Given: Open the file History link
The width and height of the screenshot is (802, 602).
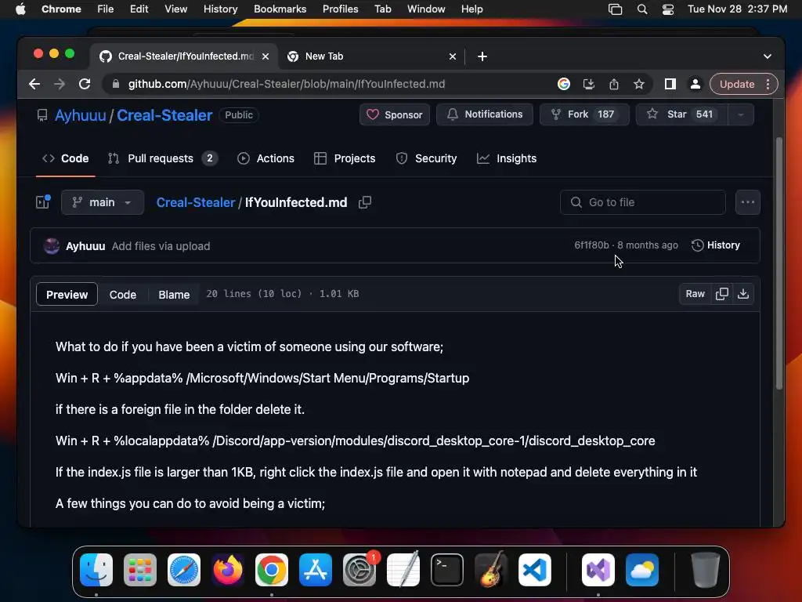Looking at the screenshot, I should click(716, 245).
